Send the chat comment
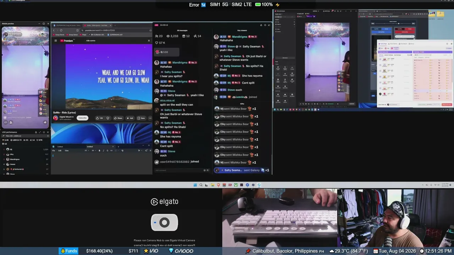 208,170
